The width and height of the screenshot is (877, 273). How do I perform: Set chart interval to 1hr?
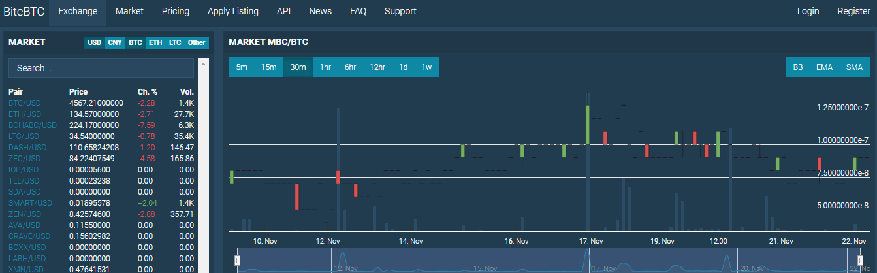tap(325, 67)
